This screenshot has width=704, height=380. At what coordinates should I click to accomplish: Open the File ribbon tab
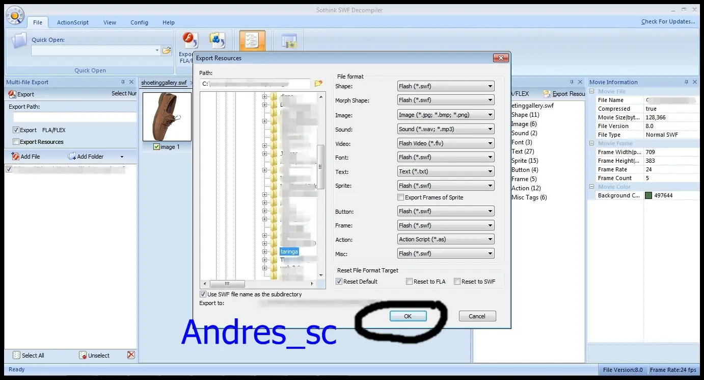(x=38, y=22)
